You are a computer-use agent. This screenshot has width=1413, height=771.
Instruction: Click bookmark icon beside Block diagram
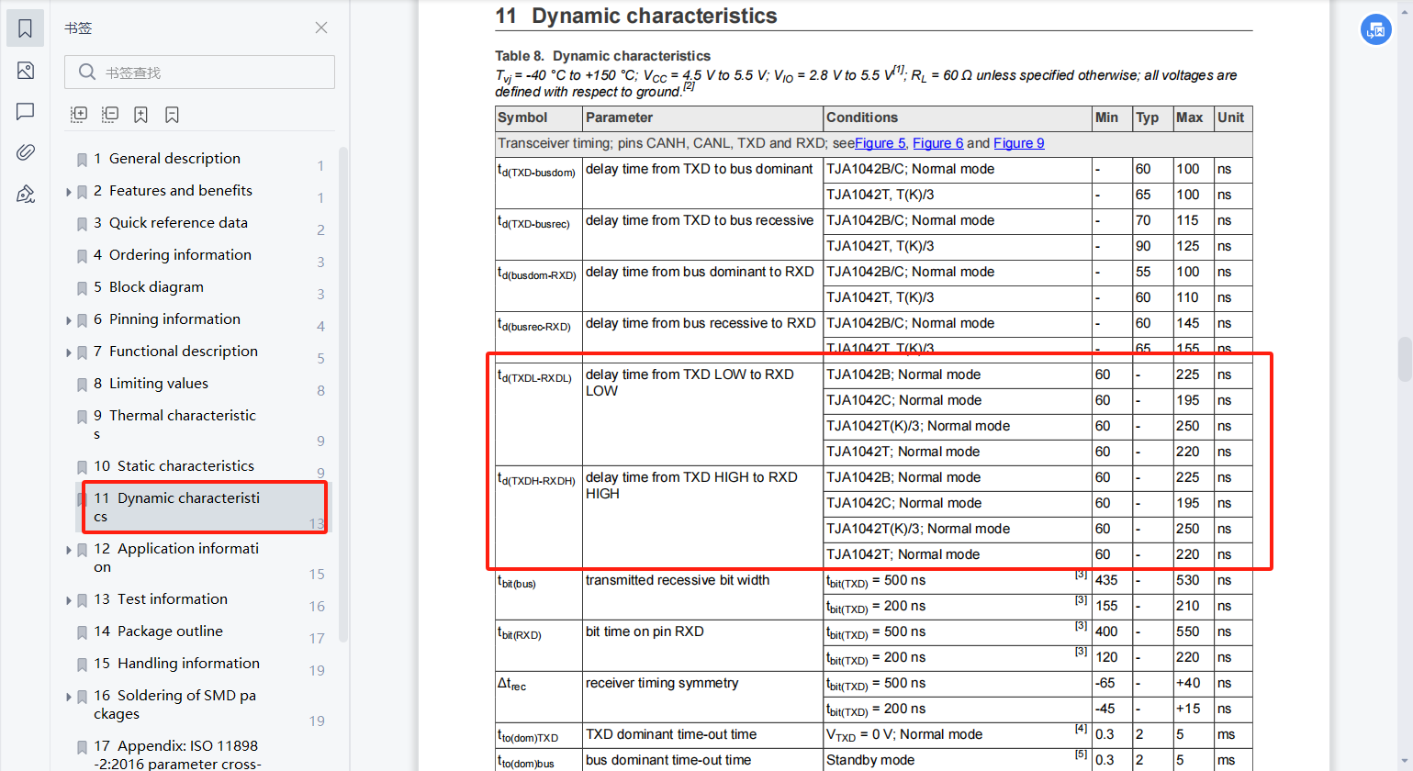click(x=82, y=288)
